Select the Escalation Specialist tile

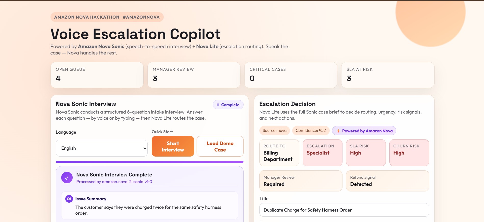(x=323, y=153)
